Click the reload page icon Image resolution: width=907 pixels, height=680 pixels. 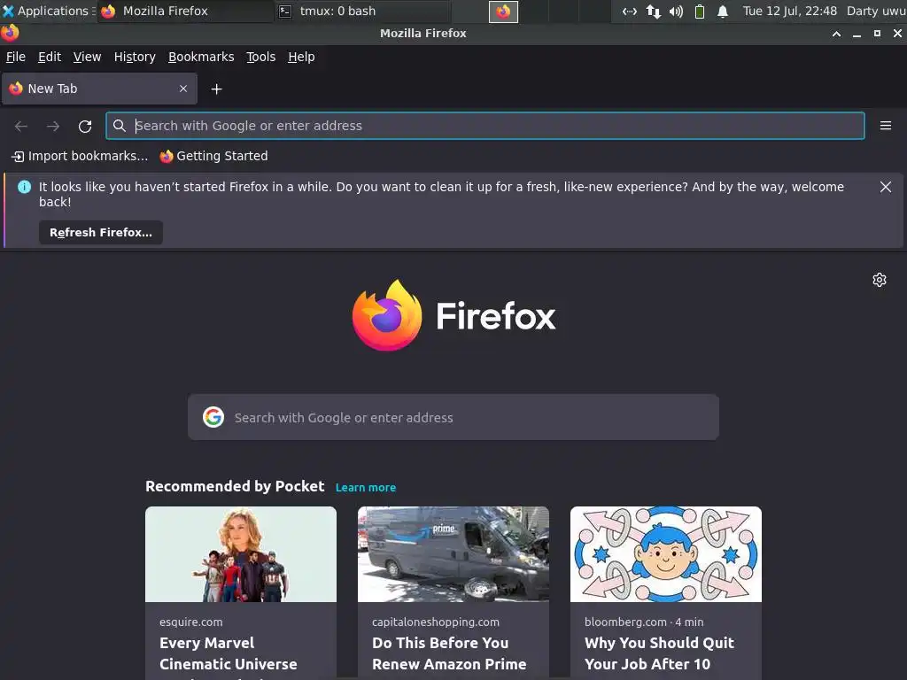(x=85, y=126)
